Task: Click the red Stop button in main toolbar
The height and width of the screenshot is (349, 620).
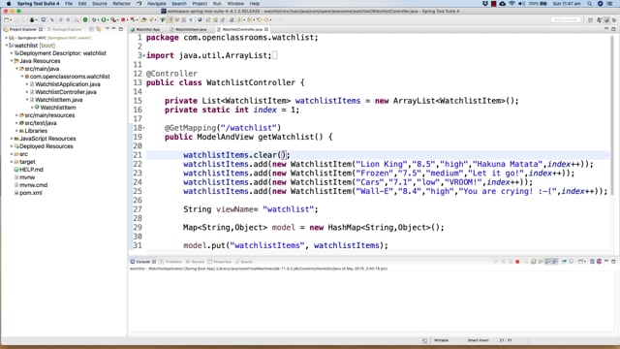Action: point(123,19)
